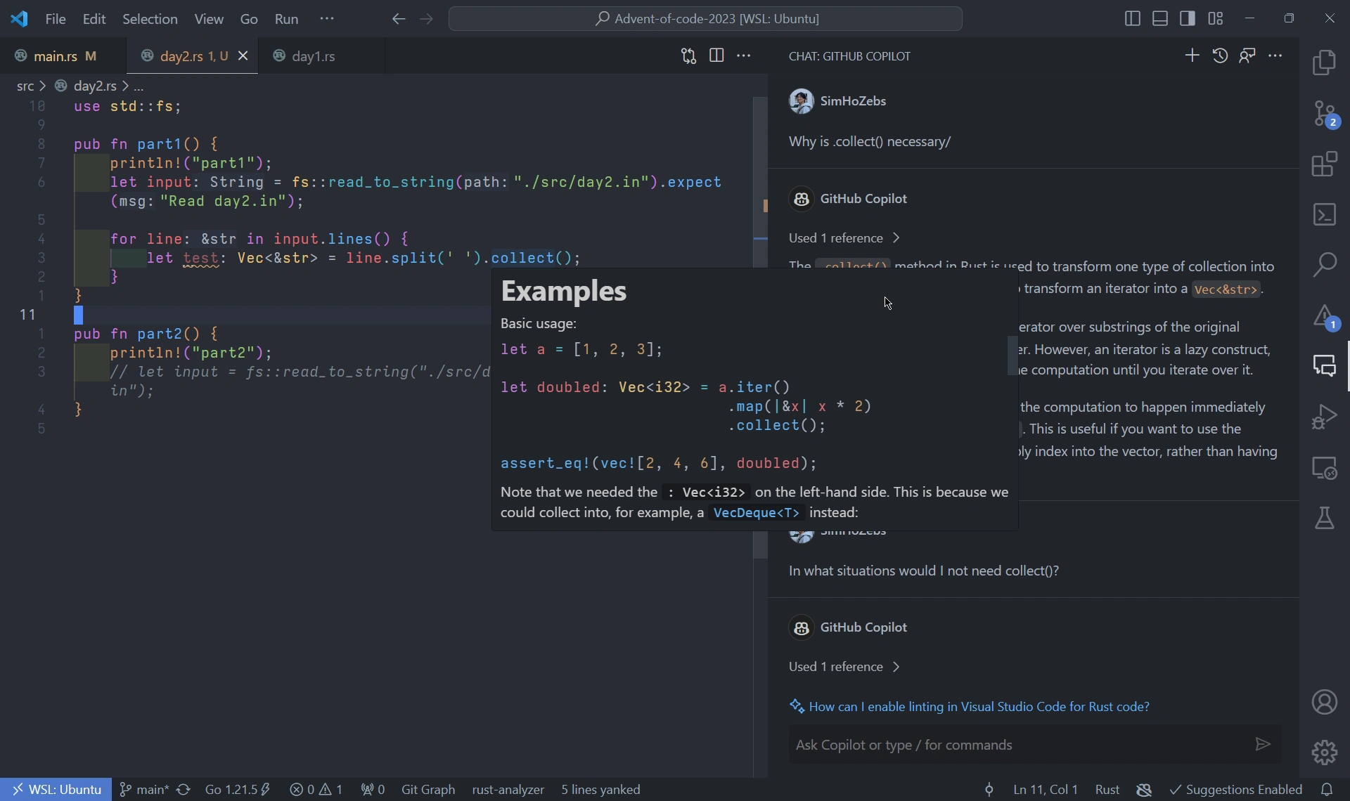
Task: Open Copilot chat more actions menu
Action: (x=1275, y=56)
